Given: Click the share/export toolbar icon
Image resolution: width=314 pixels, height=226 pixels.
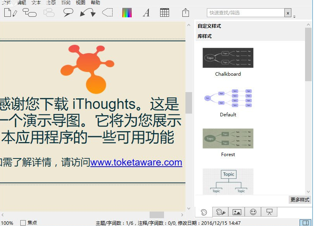Looking at the screenshot, I should click(x=186, y=12).
